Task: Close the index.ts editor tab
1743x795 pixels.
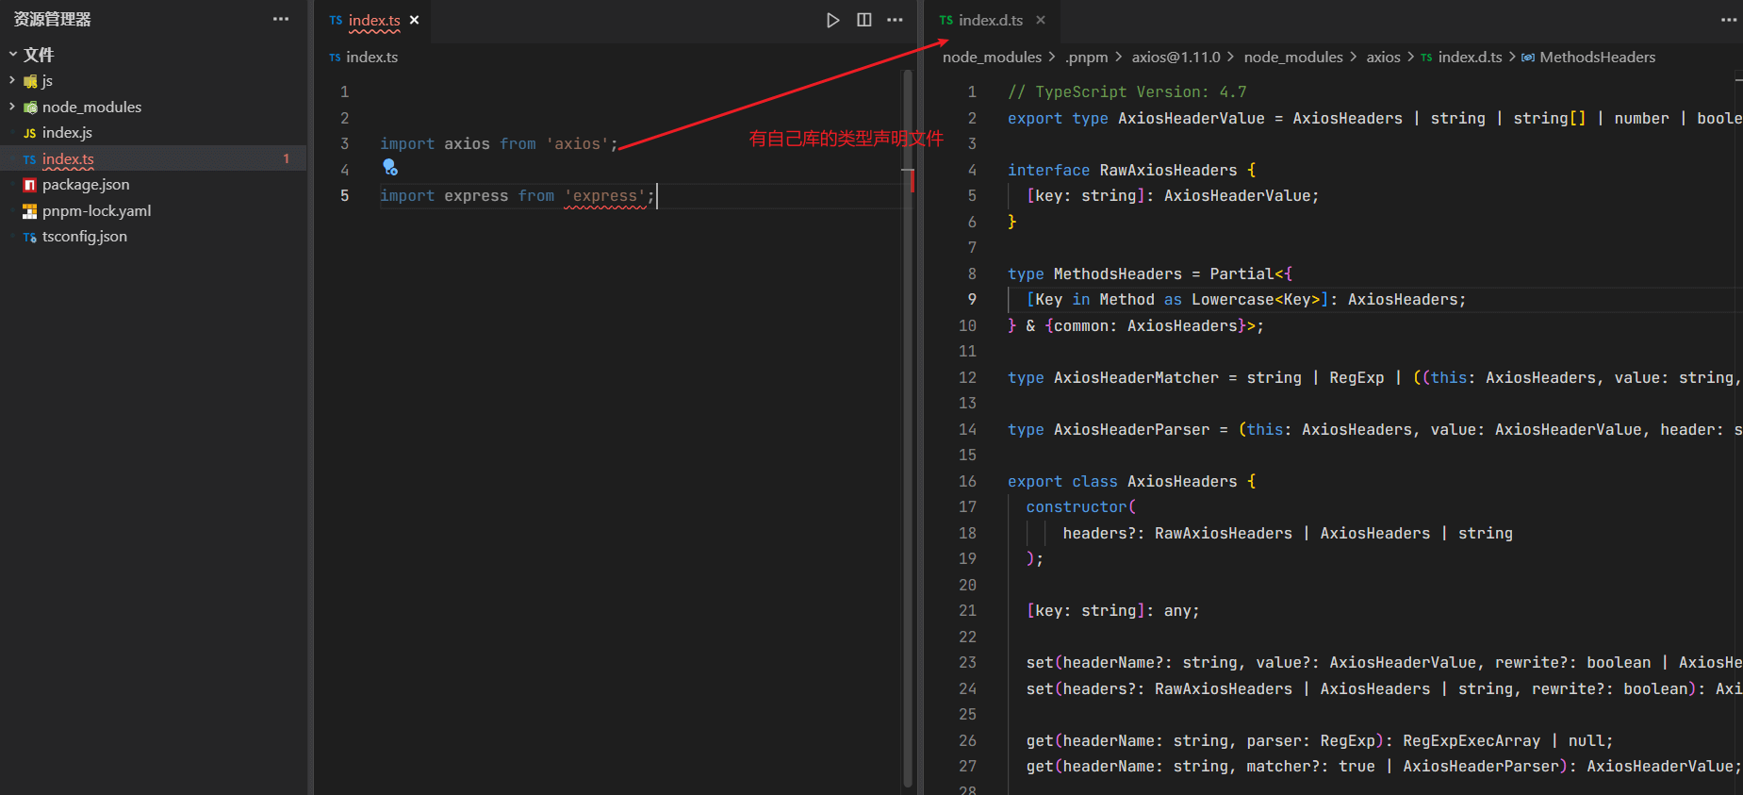Action: click(414, 20)
